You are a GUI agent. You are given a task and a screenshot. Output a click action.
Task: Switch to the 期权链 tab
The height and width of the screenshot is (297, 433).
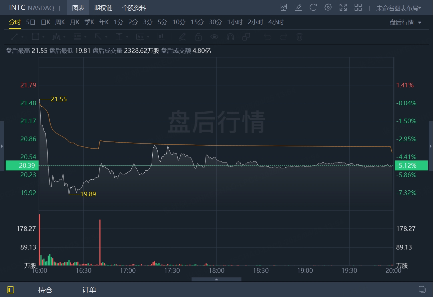103,8
